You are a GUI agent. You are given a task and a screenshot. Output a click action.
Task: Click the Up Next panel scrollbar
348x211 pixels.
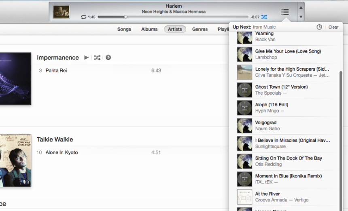pyautogui.click(x=341, y=141)
